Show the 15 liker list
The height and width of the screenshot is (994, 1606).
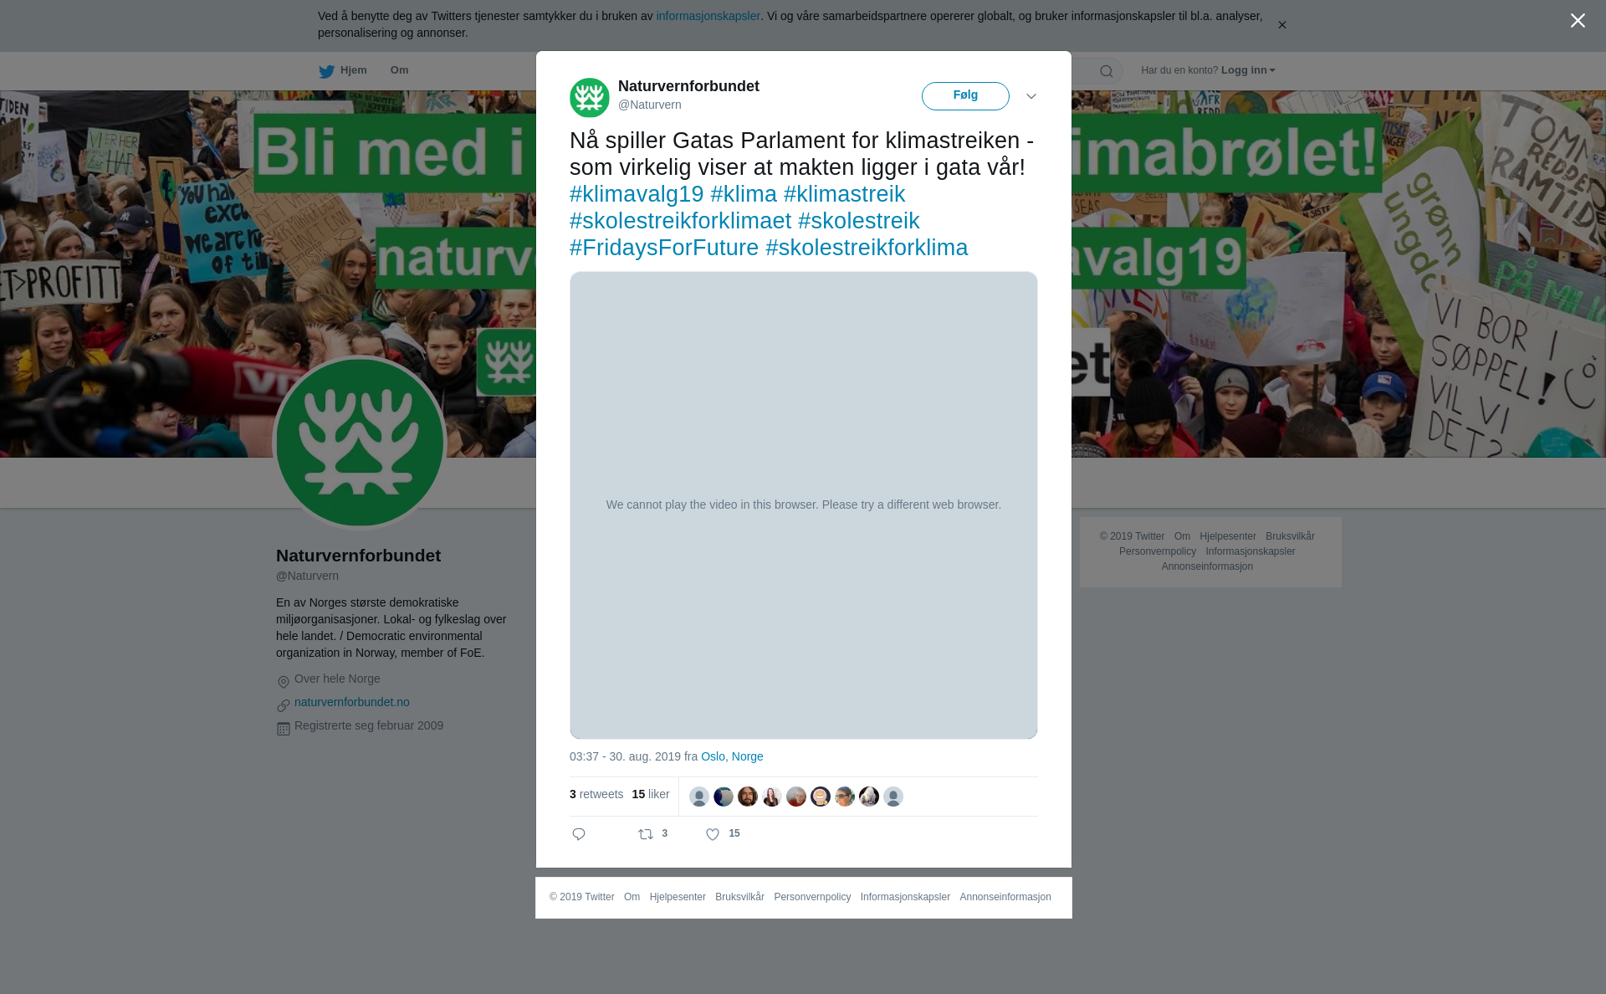pyautogui.click(x=651, y=794)
